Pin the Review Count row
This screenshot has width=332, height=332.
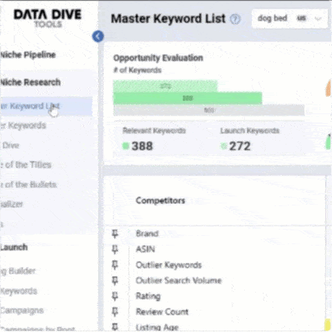click(x=115, y=312)
